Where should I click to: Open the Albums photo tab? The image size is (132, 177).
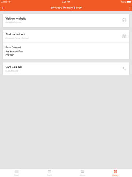pos(82,173)
